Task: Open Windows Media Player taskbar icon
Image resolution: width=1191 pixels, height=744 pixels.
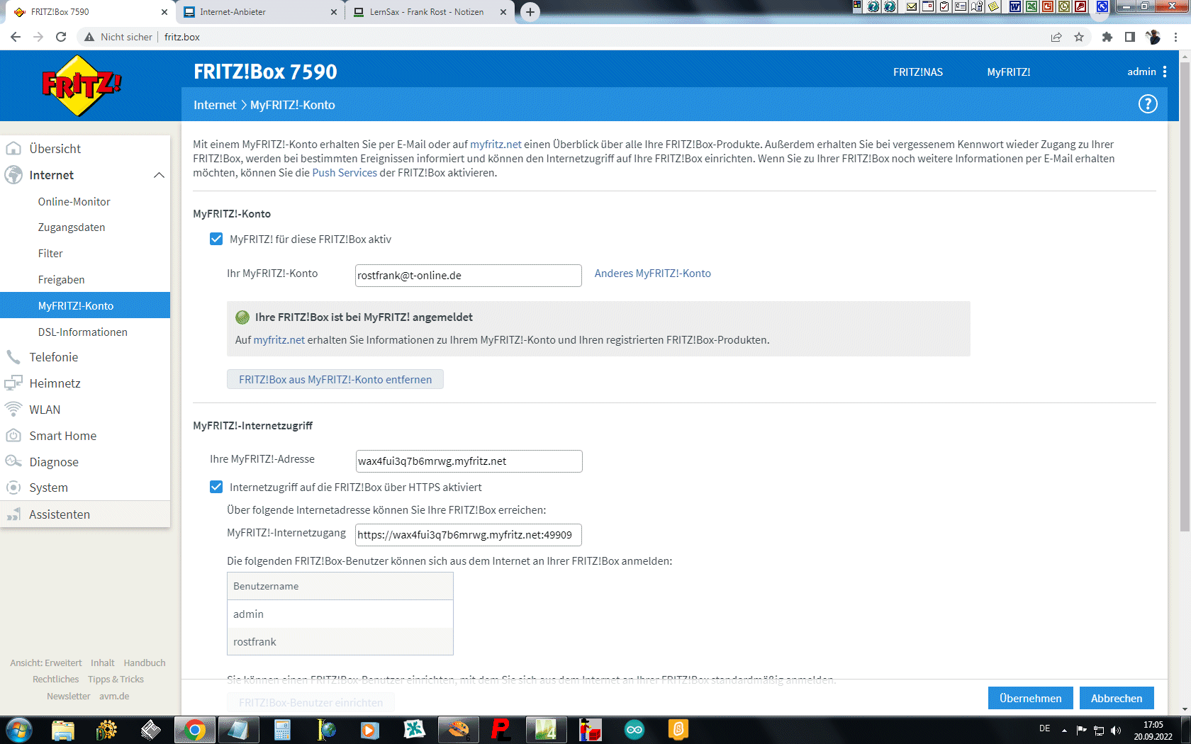Action: coord(370,730)
